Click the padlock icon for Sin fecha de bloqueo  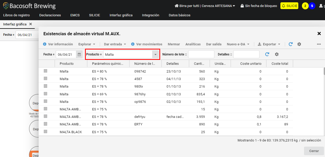tap(242, 6)
